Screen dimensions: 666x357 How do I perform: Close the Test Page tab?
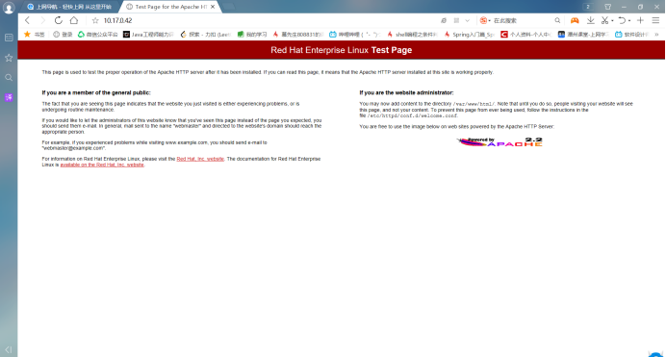click(213, 7)
